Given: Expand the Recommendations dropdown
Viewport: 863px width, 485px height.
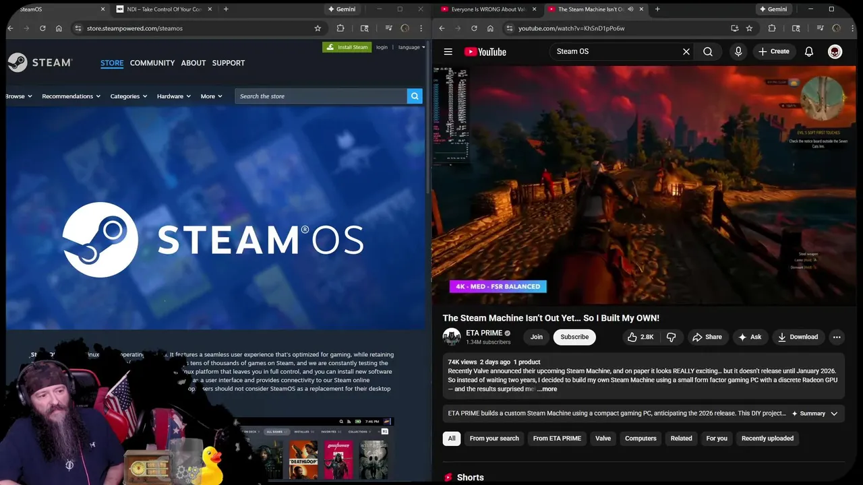Looking at the screenshot, I should tap(71, 96).
